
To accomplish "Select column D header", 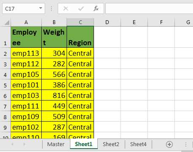I will [x=107, y=22].
